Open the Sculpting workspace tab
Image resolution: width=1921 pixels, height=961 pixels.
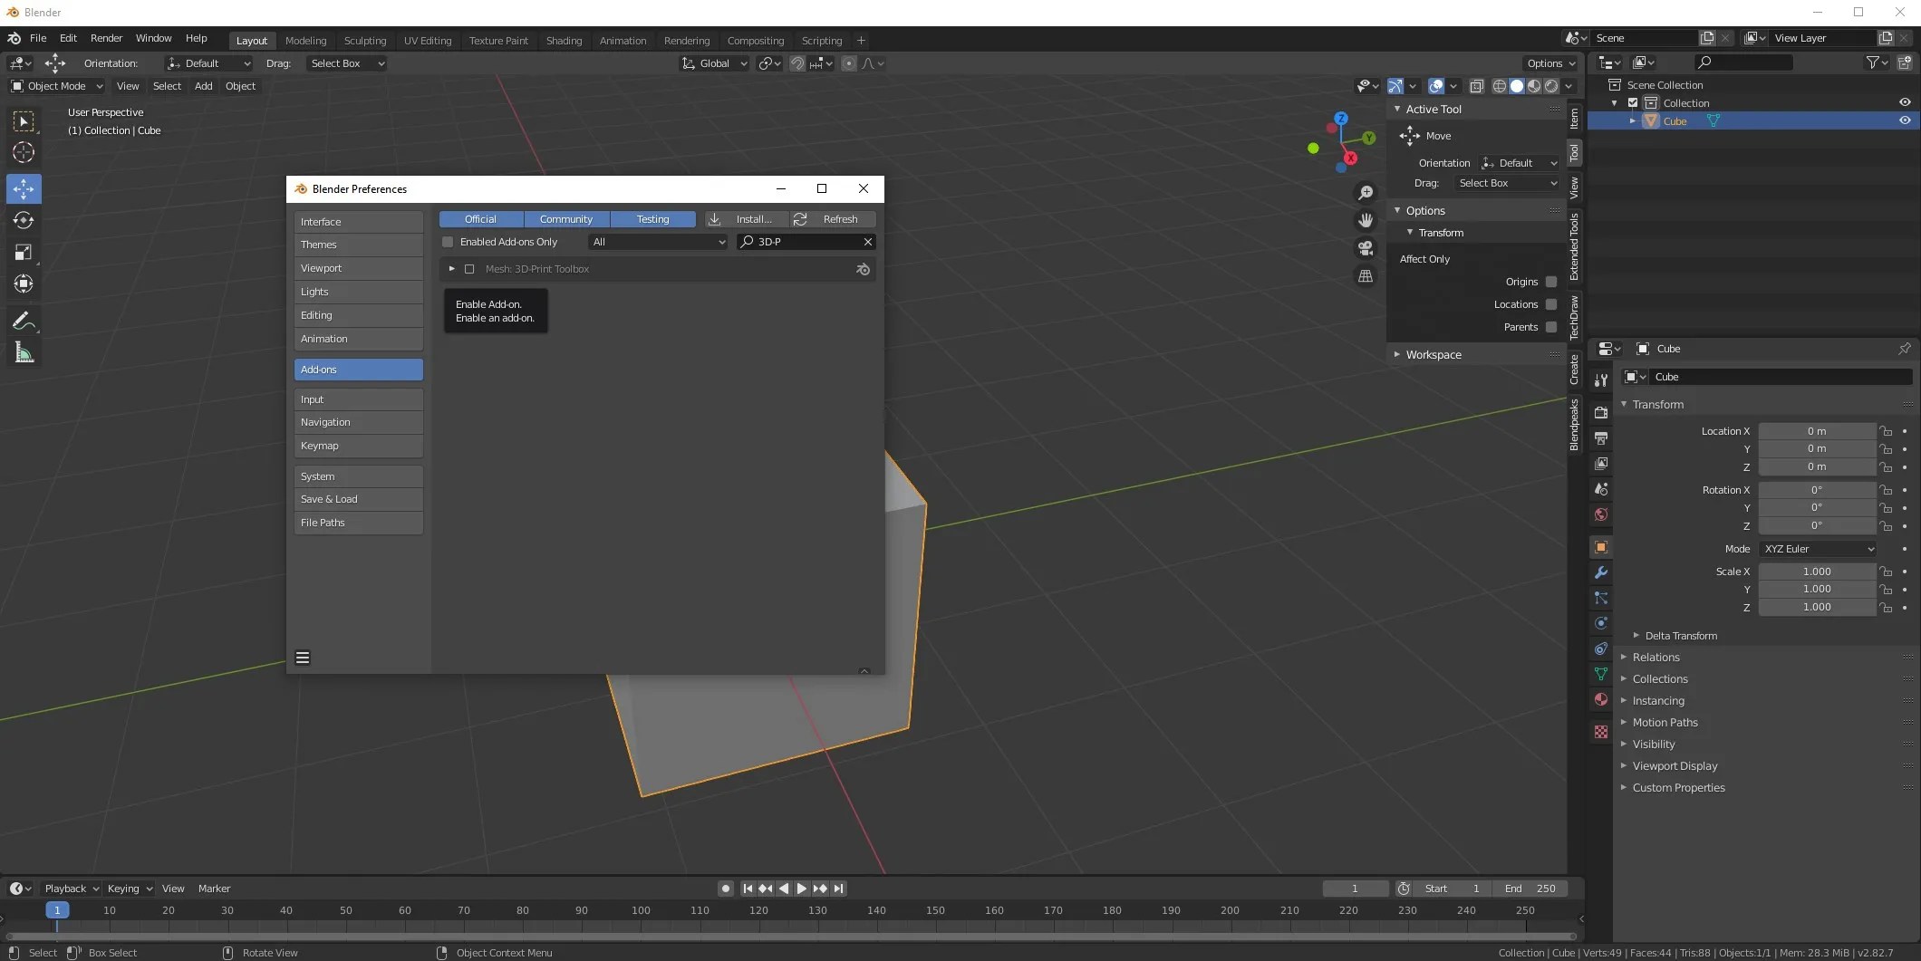(x=365, y=40)
